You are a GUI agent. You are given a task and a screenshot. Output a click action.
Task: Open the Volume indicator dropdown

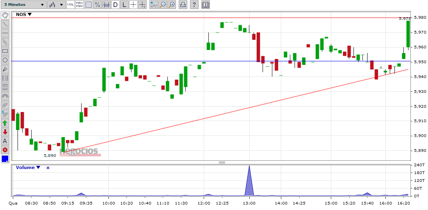point(28,167)
